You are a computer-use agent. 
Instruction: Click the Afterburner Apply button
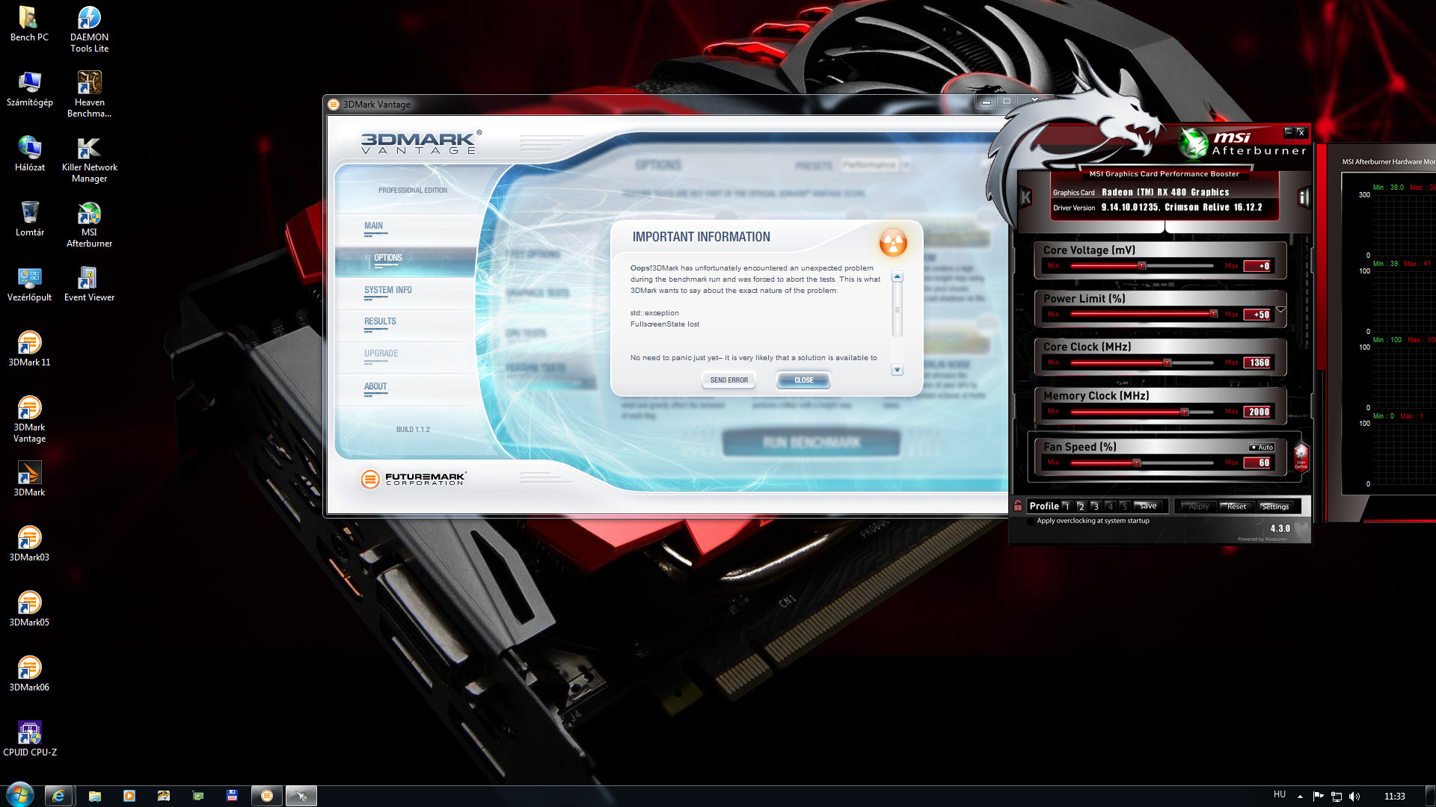(1198, 507)
